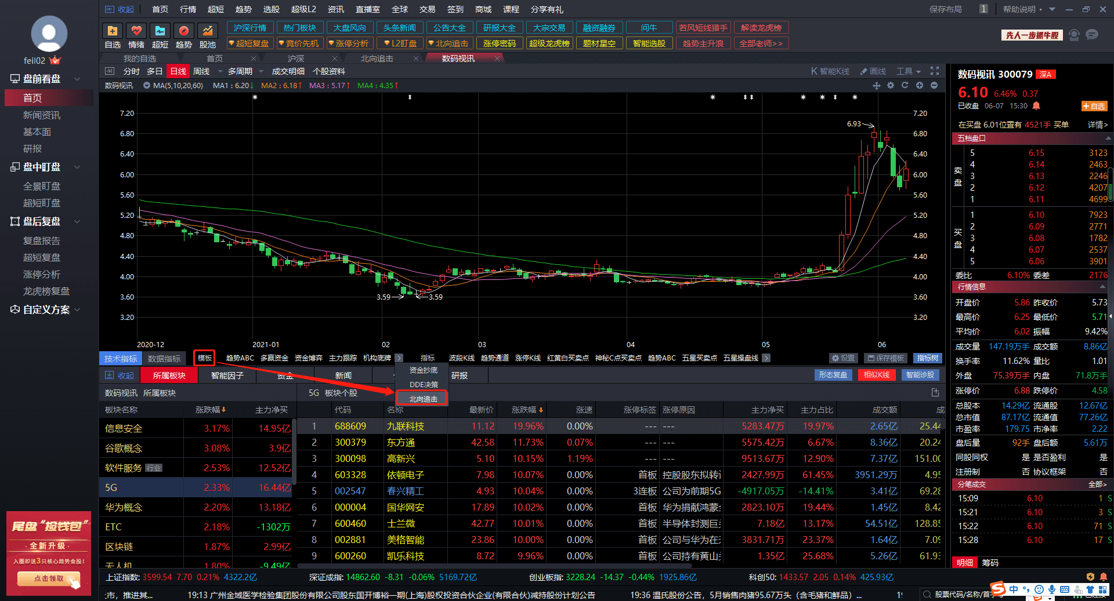
Task: Select 资金抄底 from the popup menu
Action: click(x=424, y=370)
